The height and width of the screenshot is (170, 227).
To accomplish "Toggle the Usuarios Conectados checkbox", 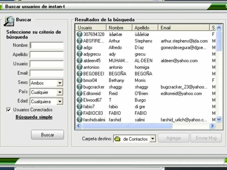I will click(9, 110).
